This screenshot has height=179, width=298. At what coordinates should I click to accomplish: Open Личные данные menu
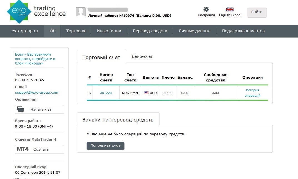(x=194, y=31)
